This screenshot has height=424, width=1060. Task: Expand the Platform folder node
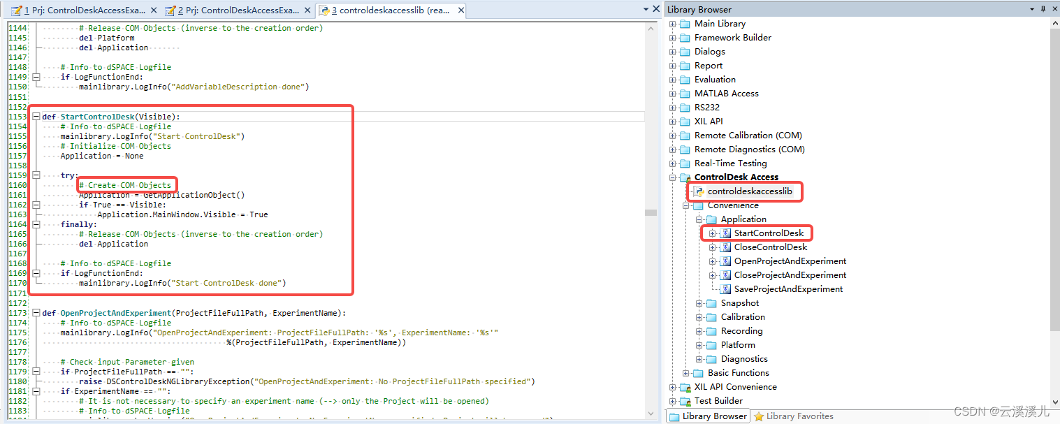tap(699, 345)
